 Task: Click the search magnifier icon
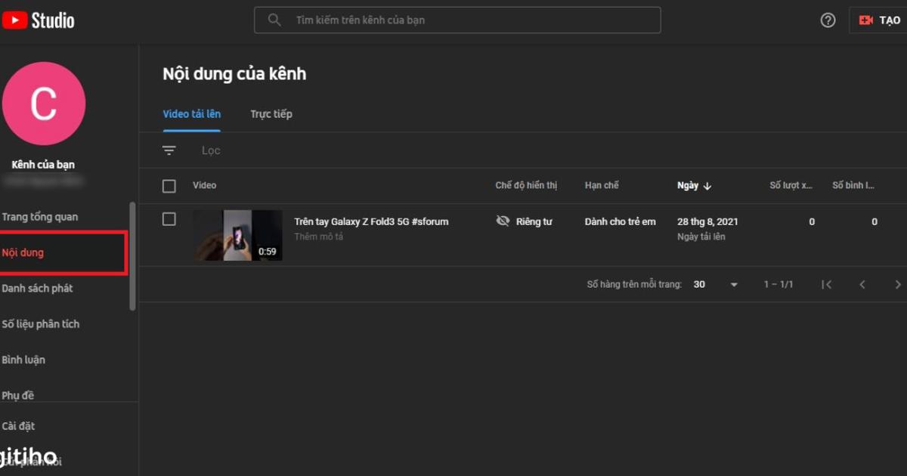(x=274, y=20)
